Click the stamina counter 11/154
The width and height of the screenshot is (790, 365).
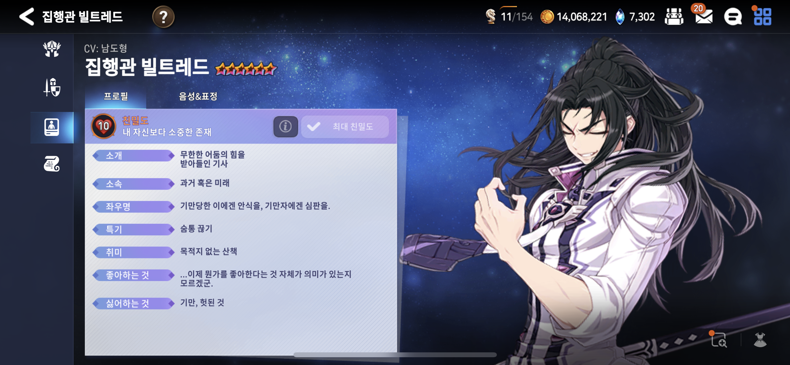coord(509,16)
